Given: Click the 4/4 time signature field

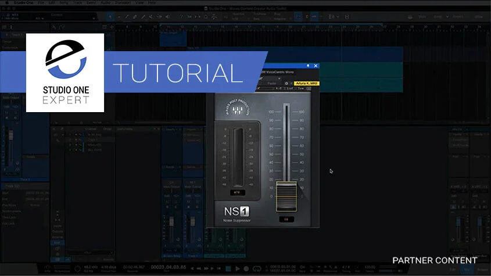Looking at the screenshot, I should pos(346,267).
